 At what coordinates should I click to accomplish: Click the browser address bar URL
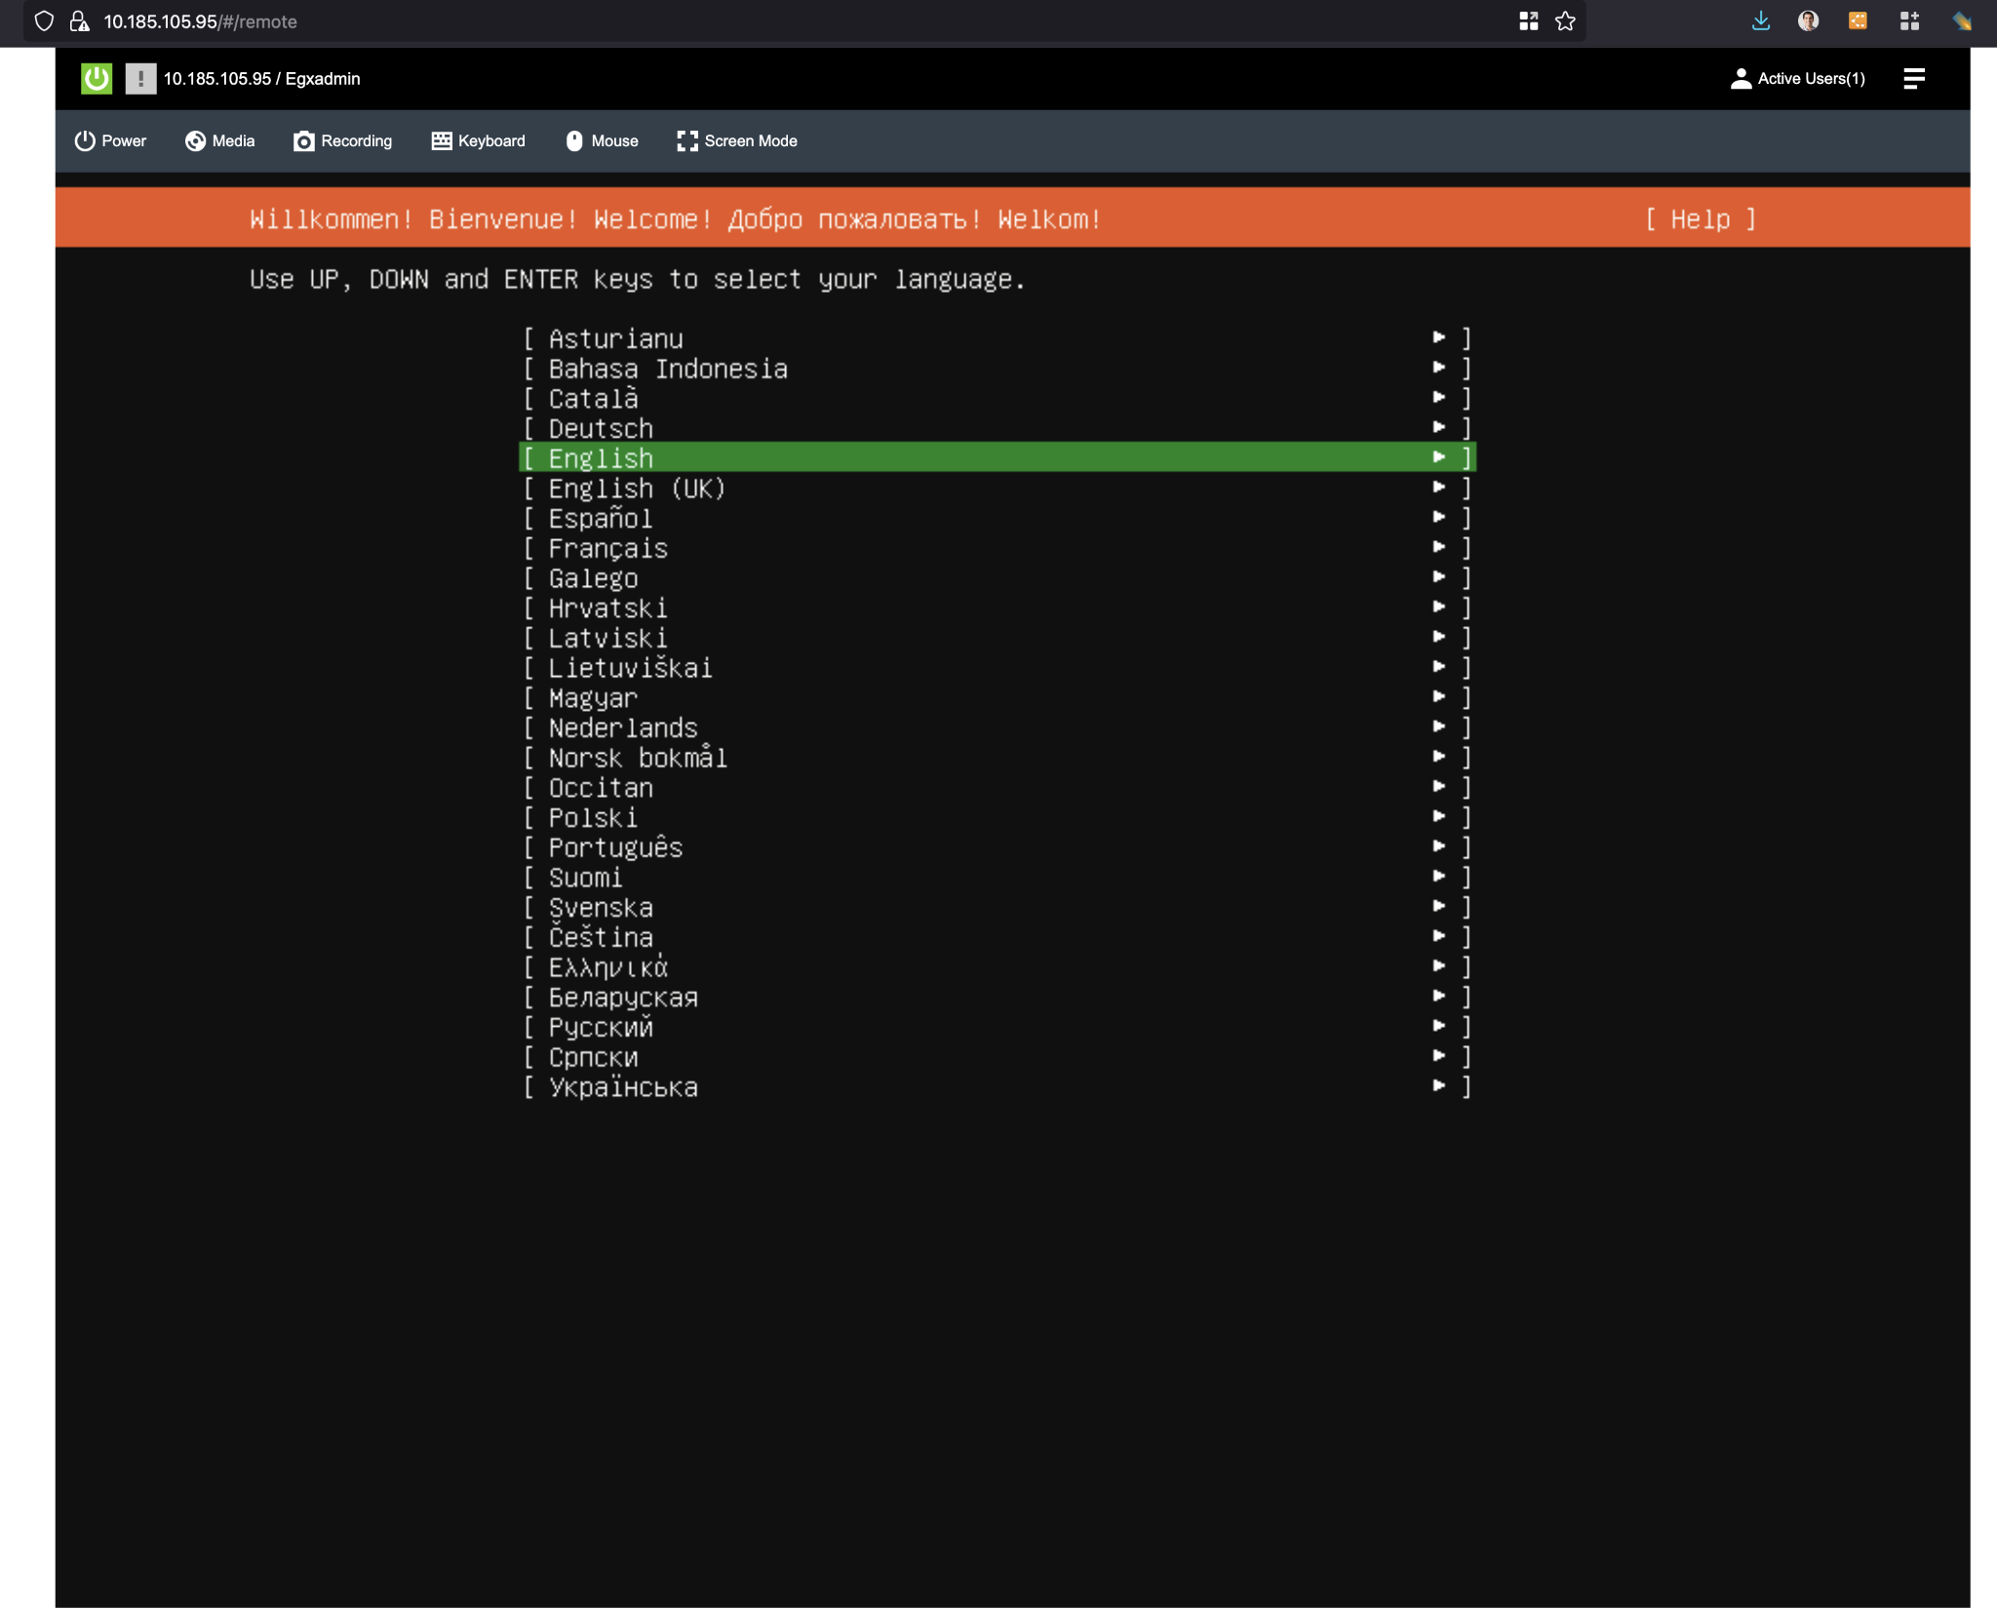(200, 21)
